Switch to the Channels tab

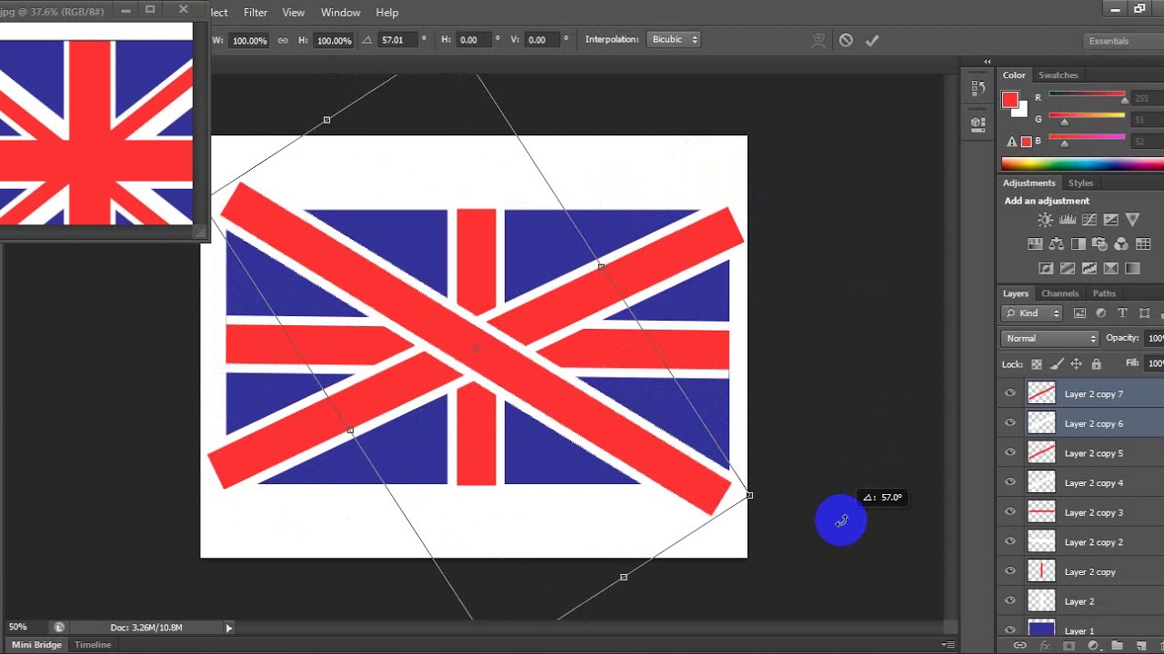pyautogui.click(x=1059, y=293)
